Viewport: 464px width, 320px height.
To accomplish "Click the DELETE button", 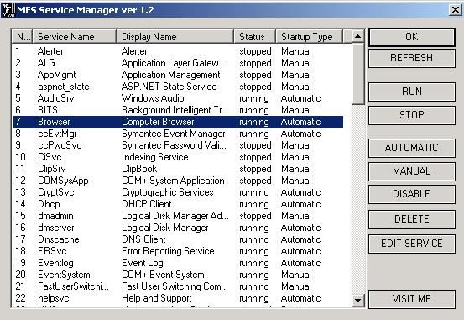I will point(412,219).
